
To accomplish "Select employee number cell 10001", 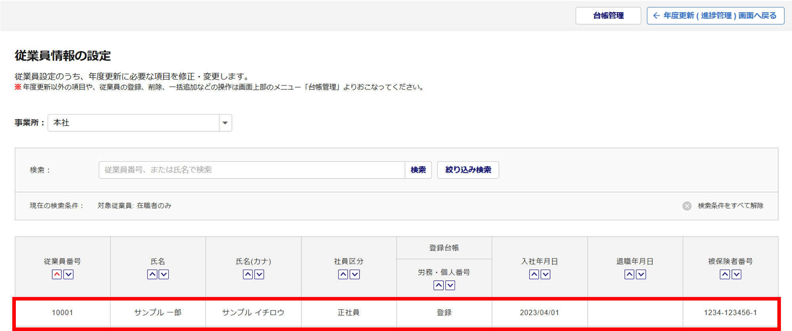I will tap(63, 313).
